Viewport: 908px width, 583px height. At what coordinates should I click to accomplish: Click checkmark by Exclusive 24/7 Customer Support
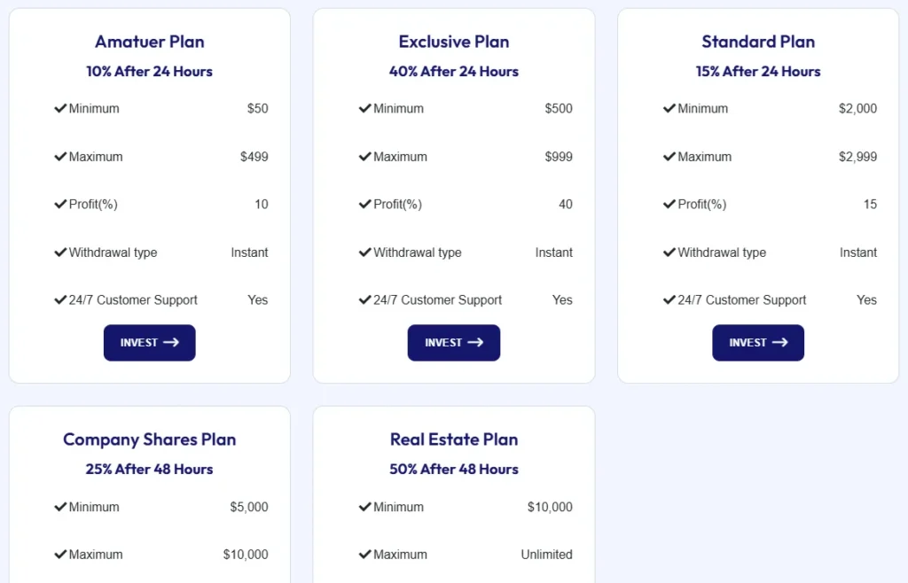coord(364,300)
